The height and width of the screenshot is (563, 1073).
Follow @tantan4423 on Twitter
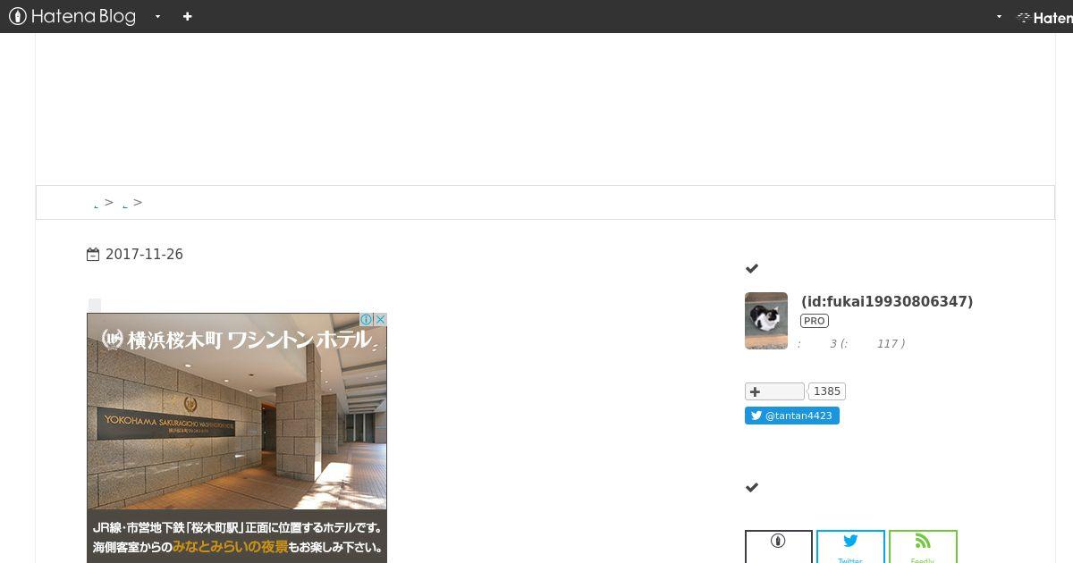coord(792,416)
